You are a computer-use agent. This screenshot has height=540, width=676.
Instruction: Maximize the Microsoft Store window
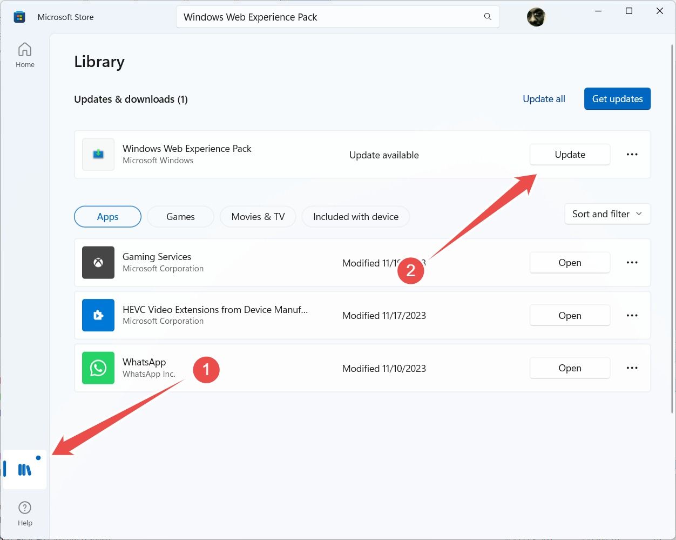(x=629, y=11)
